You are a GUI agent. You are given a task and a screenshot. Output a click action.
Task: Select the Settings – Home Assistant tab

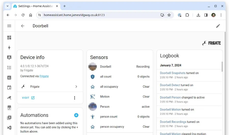click(36, 6)
